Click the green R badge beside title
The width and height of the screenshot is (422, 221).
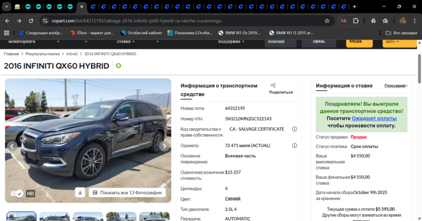tap(118, 66)
